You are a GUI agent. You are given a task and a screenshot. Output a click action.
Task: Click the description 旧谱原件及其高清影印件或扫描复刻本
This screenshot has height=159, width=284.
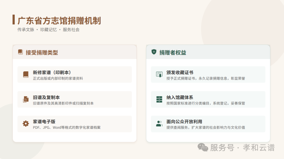[63, 103]
